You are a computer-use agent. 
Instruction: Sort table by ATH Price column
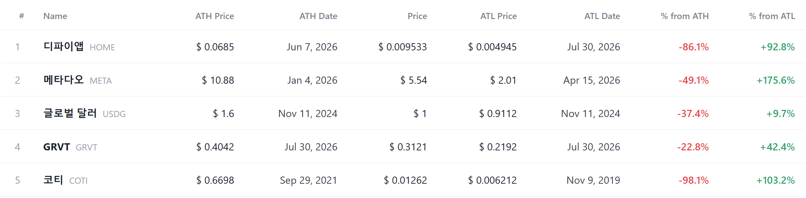(x=214, y=16)
